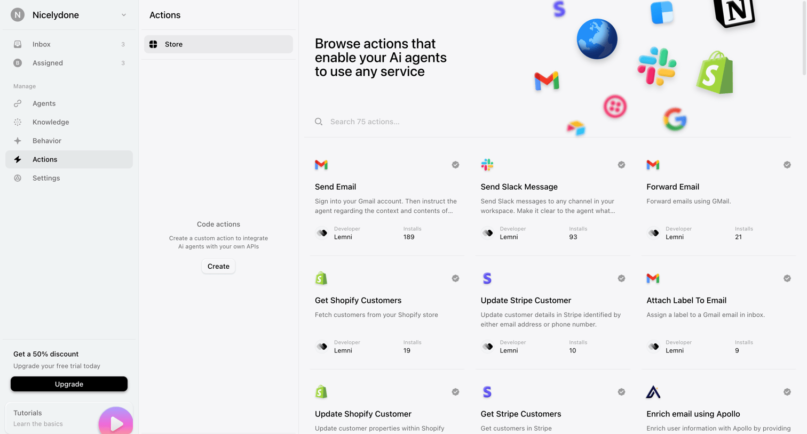Click Lemni developer avatar on Send Slack Message
This screenshot has width=807, height=434.
pos(488,233)
